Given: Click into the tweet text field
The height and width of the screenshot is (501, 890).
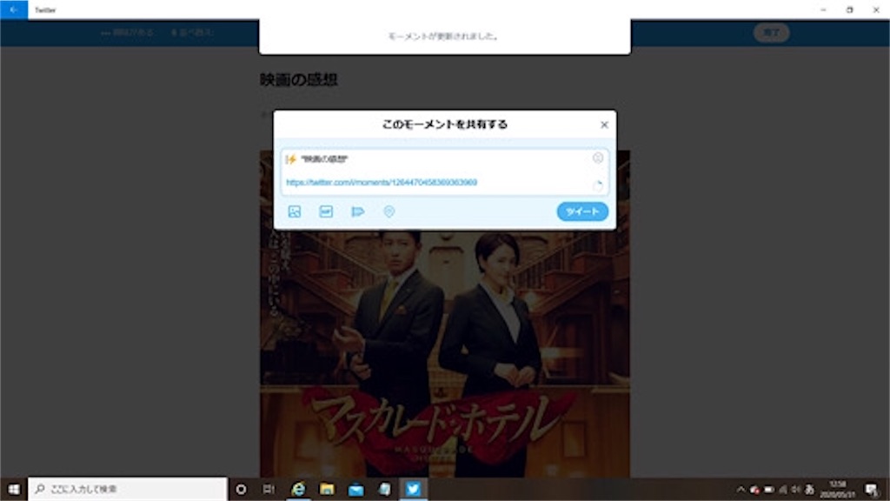Looking at the screenshot, I should coord(444,171).
